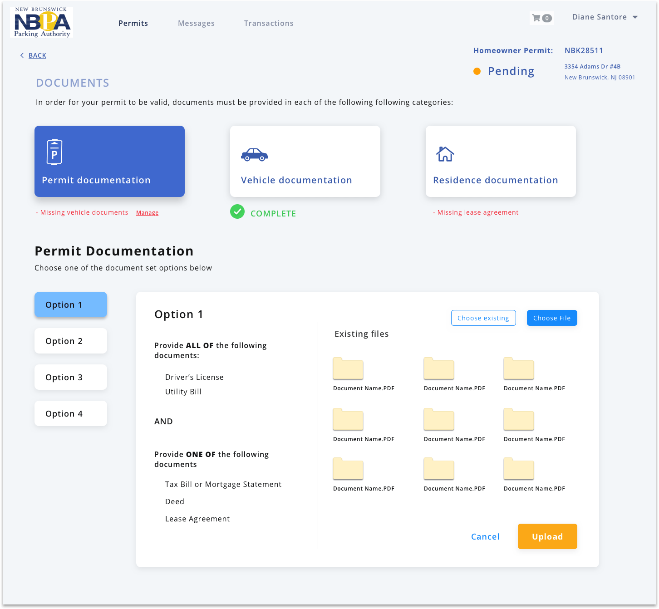Click the Residence documentation house icon

click(445, 154)
